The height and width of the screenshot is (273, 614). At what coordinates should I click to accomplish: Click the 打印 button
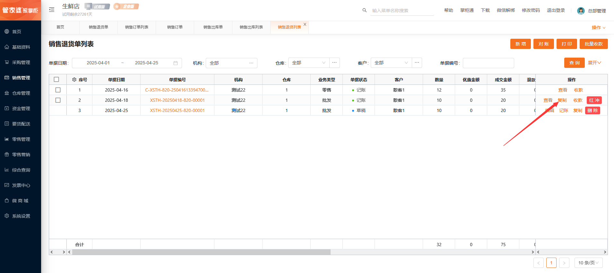567,44
